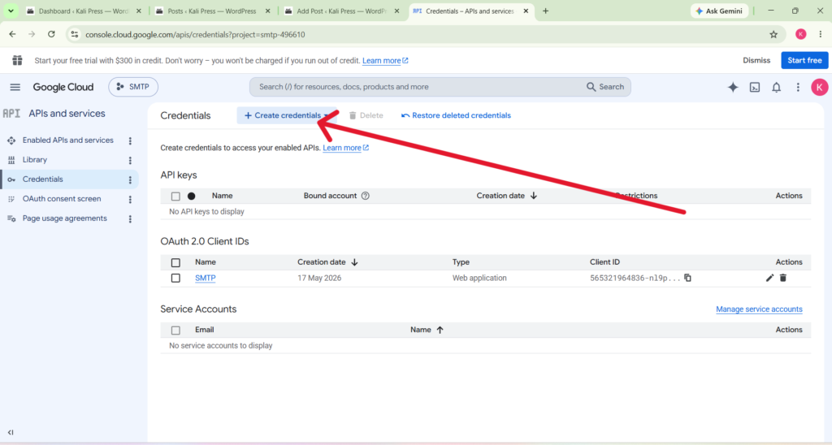Open options beside Page usage agreements
Viewport: 832px width, 445px height.
(x=130, y=218)
